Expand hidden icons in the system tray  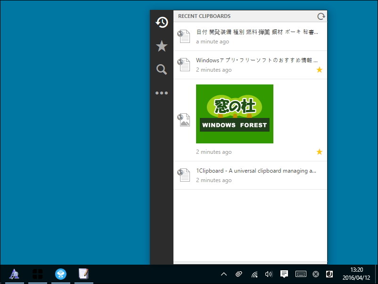(x=223, y=274)
